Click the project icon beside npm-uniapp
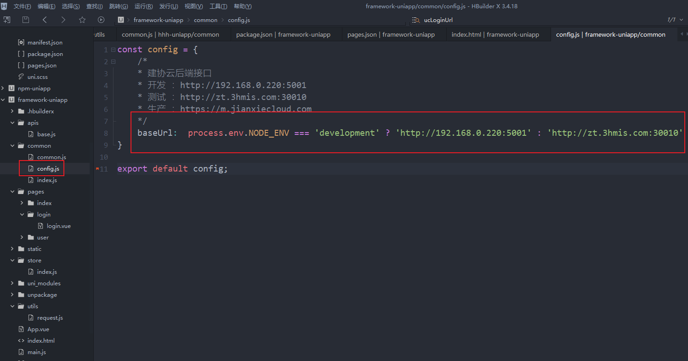This screenshot has width=688, height=361. coord(11,88)
